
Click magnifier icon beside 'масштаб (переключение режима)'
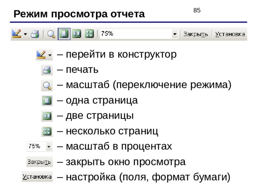tap(47, 86)
